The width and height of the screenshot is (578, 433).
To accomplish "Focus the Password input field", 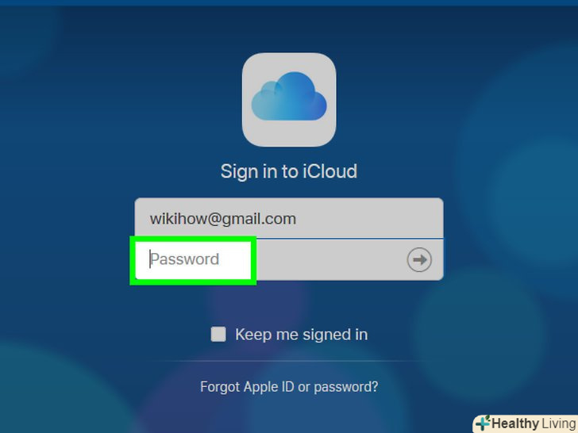I will click(289, 259).
